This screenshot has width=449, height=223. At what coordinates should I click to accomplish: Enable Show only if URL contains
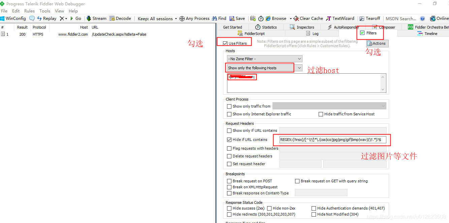[229, 131]
